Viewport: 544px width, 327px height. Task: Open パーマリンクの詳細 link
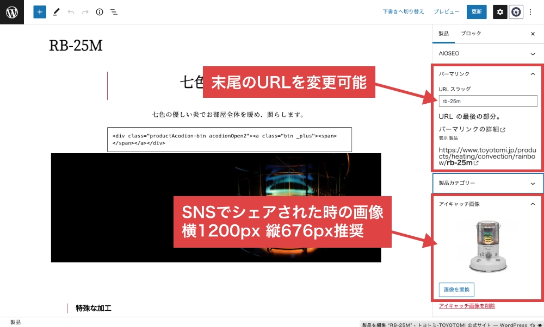point(472,129)
